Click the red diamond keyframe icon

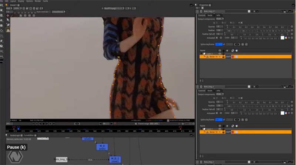8,16
